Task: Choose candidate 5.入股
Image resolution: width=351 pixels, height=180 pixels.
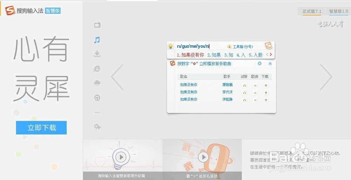Action: tap(256, 55)
